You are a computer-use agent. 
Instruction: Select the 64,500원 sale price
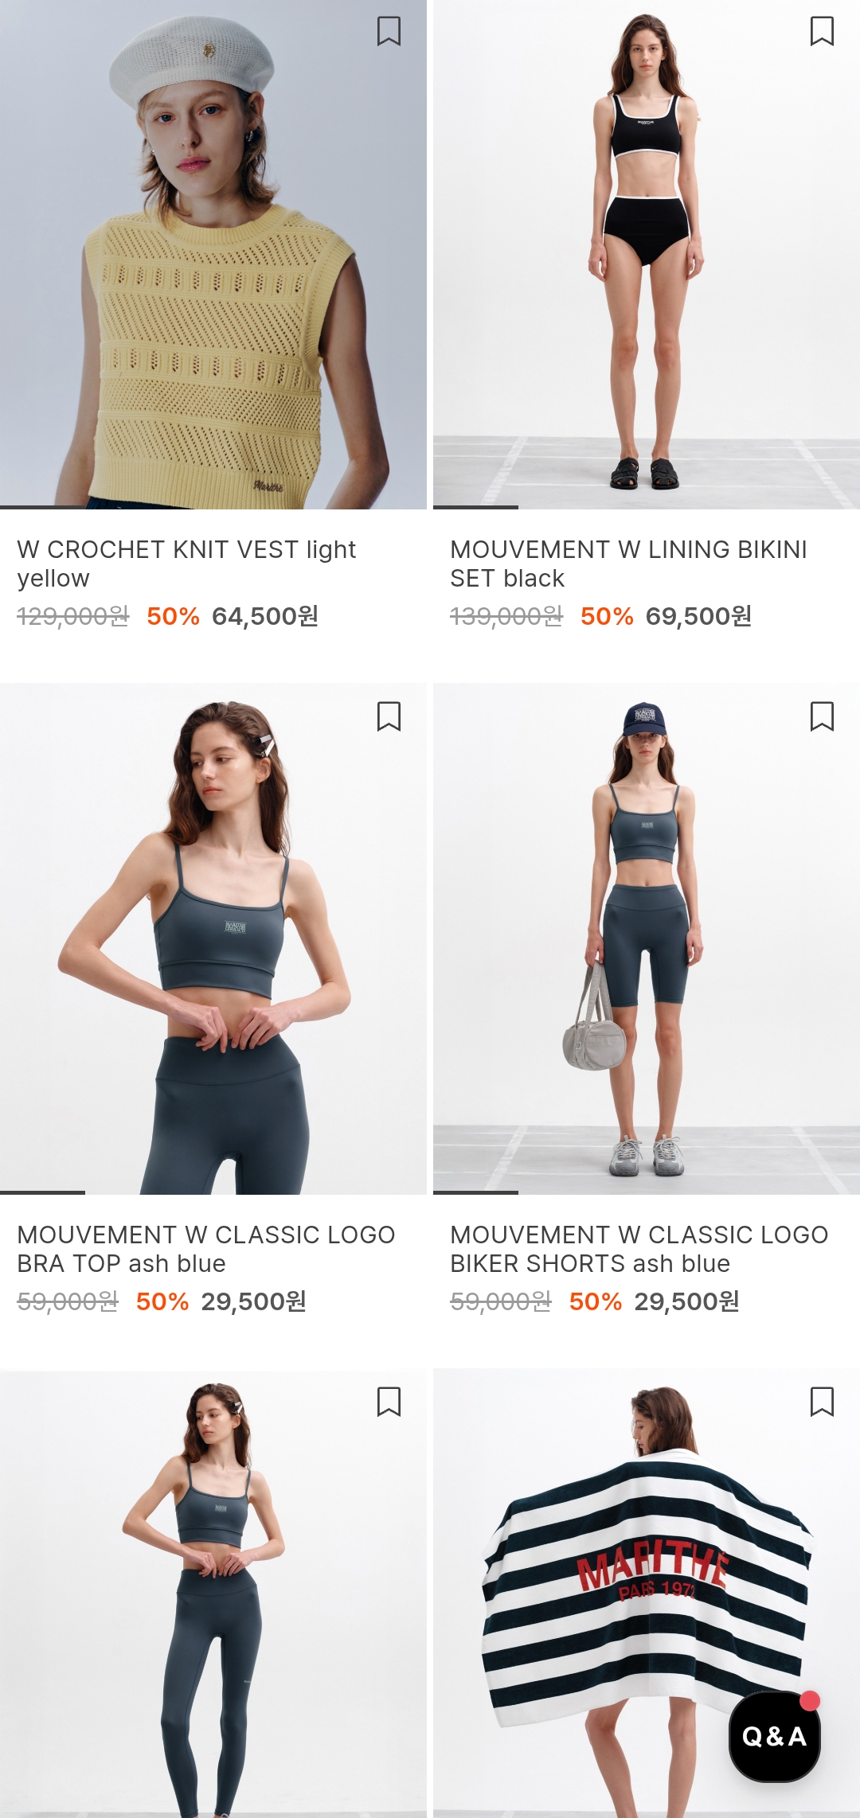265,616
